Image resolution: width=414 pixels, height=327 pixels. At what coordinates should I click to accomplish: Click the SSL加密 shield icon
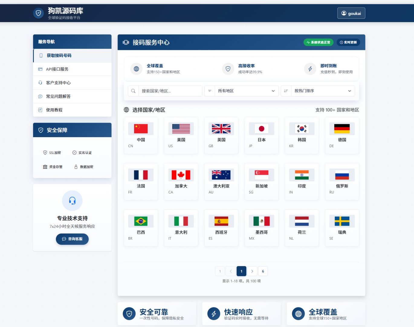[45, 153]
